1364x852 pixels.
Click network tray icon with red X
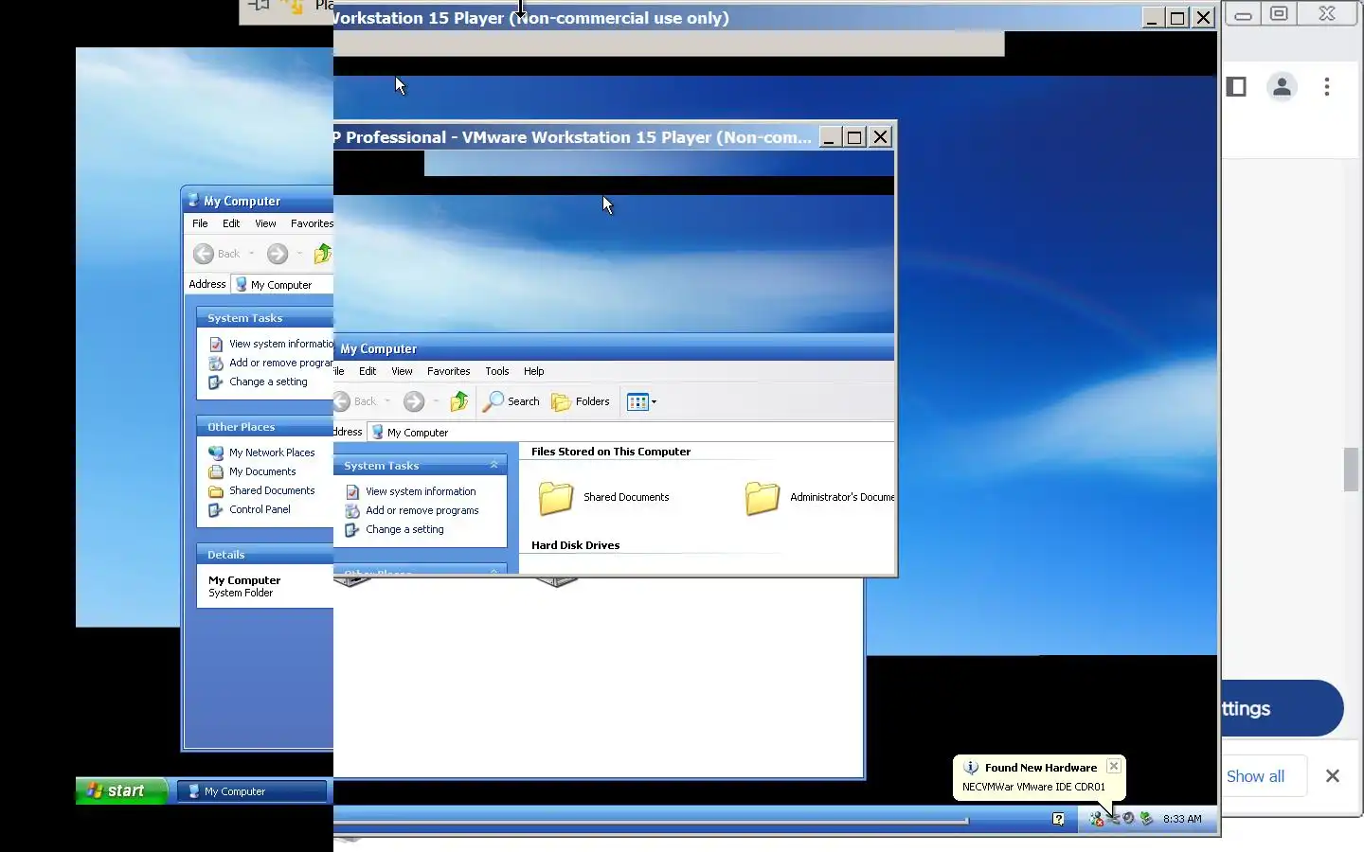pyautogui.click(x=1096, y=819)
